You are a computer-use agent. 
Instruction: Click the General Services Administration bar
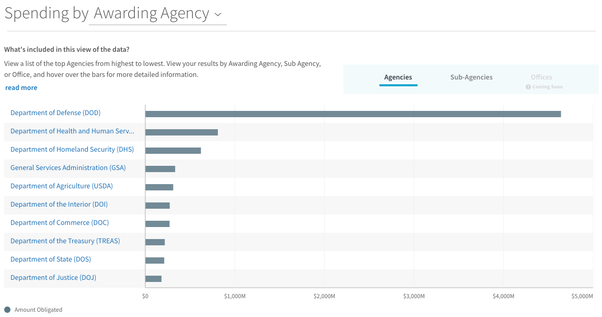coord(160,169)
